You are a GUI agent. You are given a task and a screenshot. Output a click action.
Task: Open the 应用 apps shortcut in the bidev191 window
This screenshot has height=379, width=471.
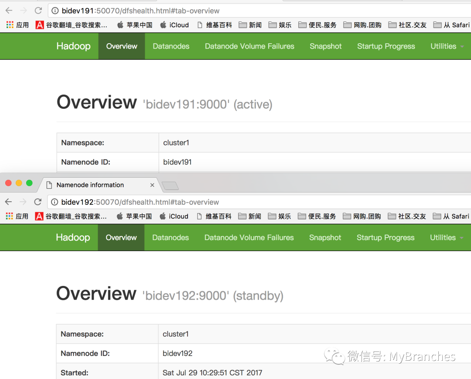point(17,25)
